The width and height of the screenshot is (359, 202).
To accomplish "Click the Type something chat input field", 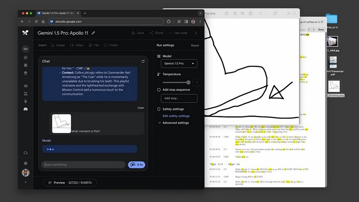I will click(x=83, y=165).
